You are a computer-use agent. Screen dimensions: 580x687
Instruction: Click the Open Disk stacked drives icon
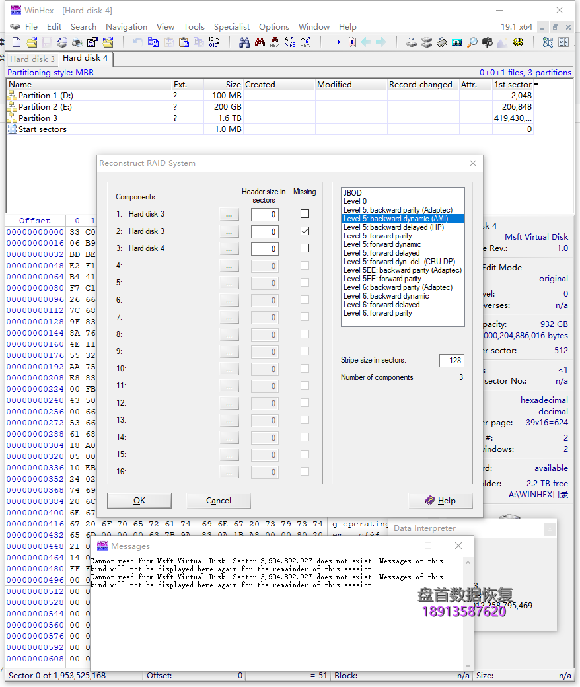click(x=427, y=42)
